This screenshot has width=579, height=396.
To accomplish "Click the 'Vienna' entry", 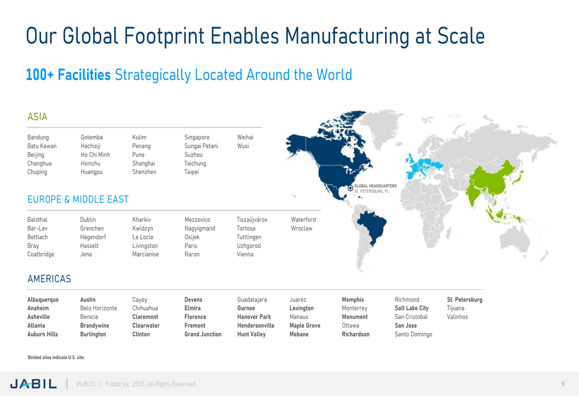I will coord(245,254).
